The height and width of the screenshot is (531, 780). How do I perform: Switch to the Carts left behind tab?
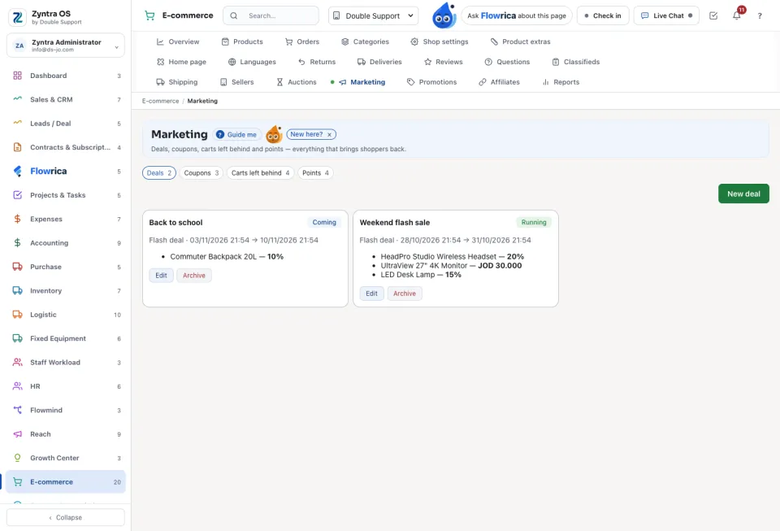(260, 173)
